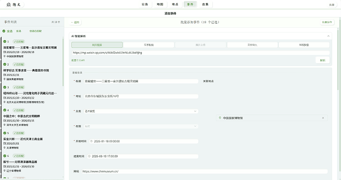Open the 分类 category dropdown
The width and height of the screenshot is (341, 180).
click(x=141, y=111)
